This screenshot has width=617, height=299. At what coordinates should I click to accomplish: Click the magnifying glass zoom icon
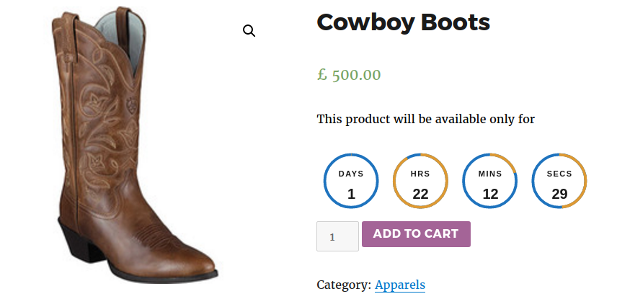(x=249, y=31)
